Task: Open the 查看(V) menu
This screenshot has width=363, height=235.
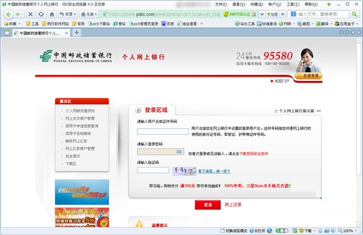Action: click(239, 4)
